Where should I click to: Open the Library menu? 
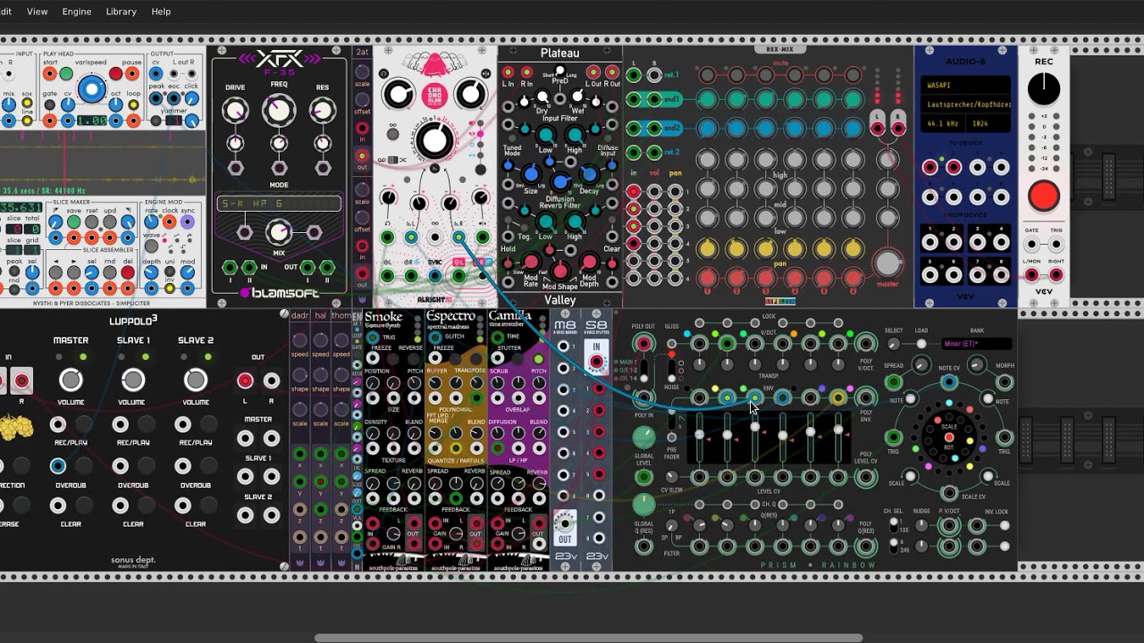(x=122, y=12)
